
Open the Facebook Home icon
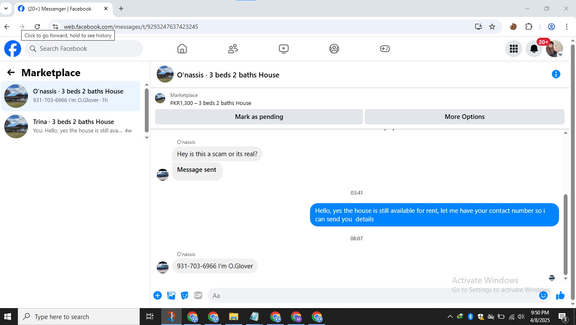coord(182,49)
